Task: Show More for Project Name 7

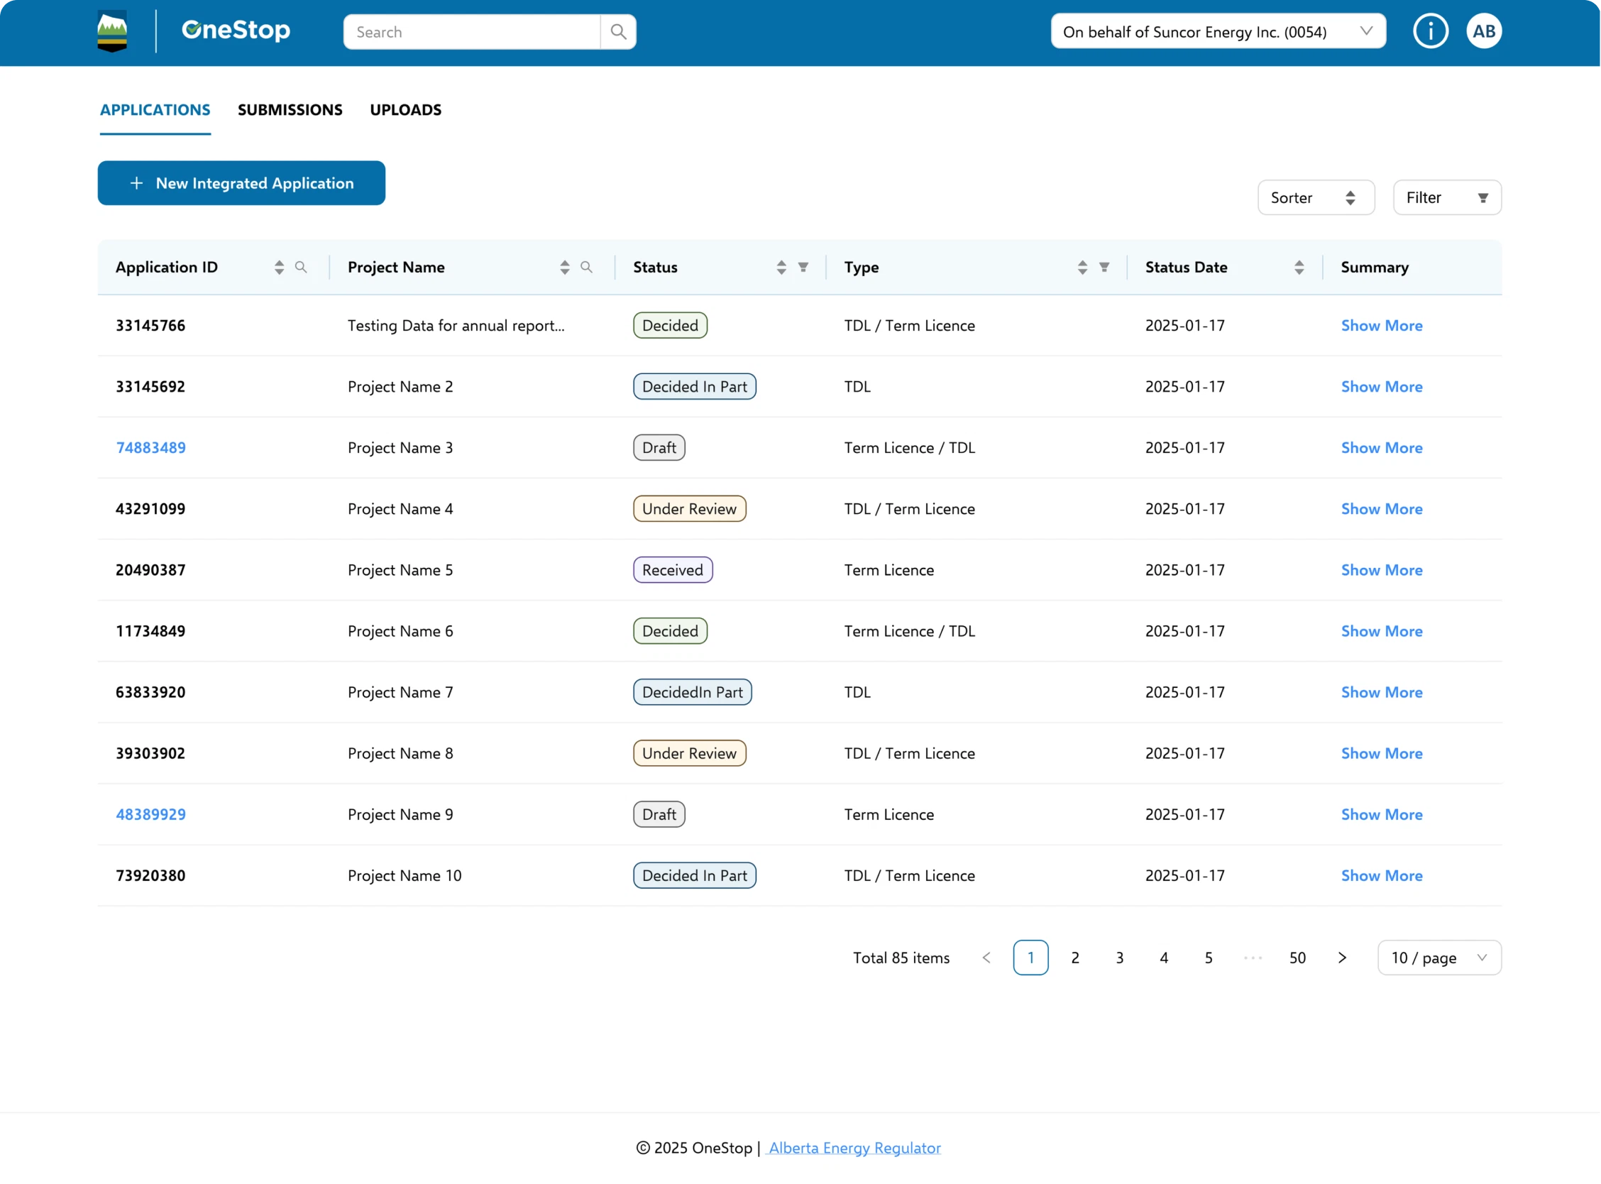Action: click(x=1382, y=692)
